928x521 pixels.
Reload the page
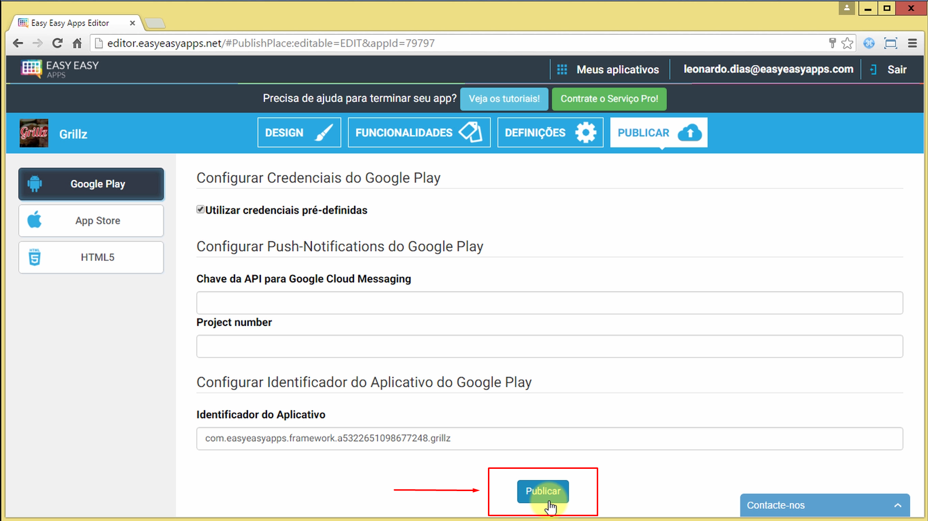pyautogui.click(x=57, y=43)
